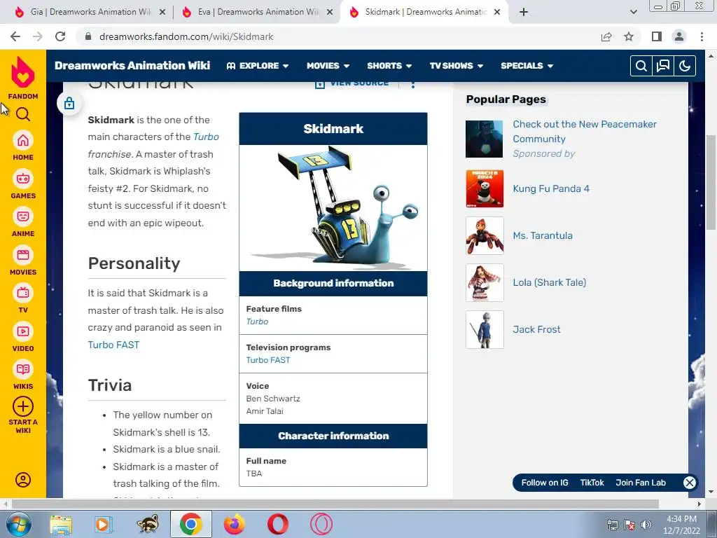
Task: Open Turbo link under Feature films
Action: [257, 322]
